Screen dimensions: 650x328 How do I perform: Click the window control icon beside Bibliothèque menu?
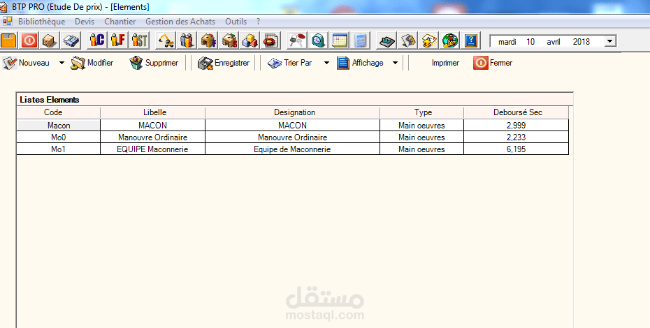click(7, 21)
